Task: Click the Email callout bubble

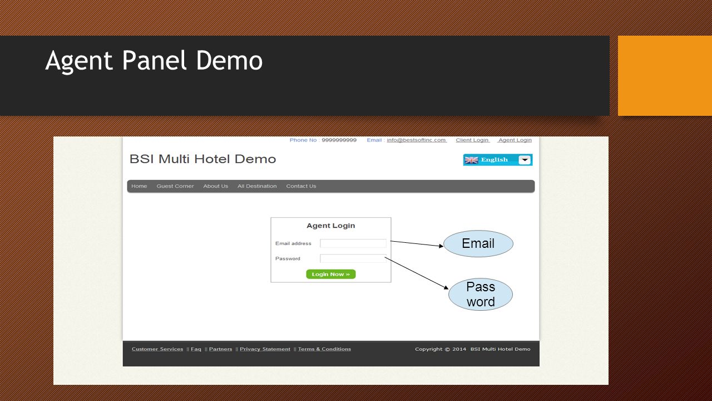Action: (x=478, y=243)
